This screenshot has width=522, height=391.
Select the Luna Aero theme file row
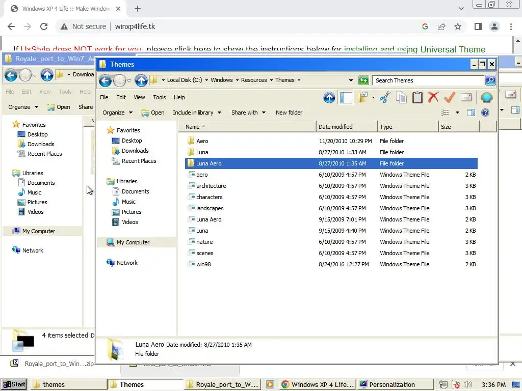click(x=331, y=219)
